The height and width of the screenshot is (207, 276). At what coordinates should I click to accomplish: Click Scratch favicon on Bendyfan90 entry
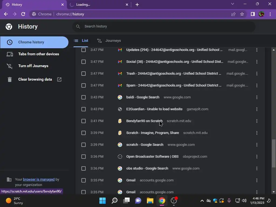point(120,121)
